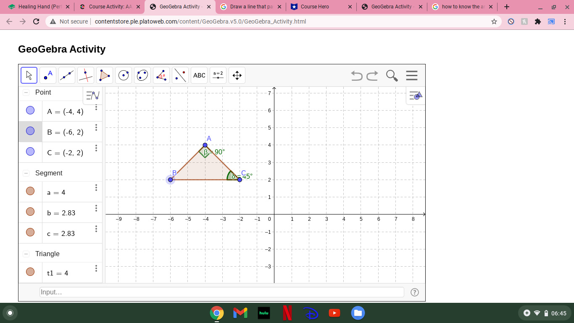The image size is (574, 323).
Task: Hide segment a using its visibility circle
Action: 30,191
